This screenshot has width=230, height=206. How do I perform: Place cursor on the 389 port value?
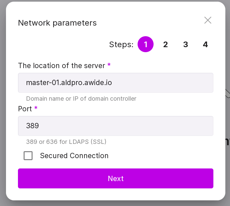33,126
